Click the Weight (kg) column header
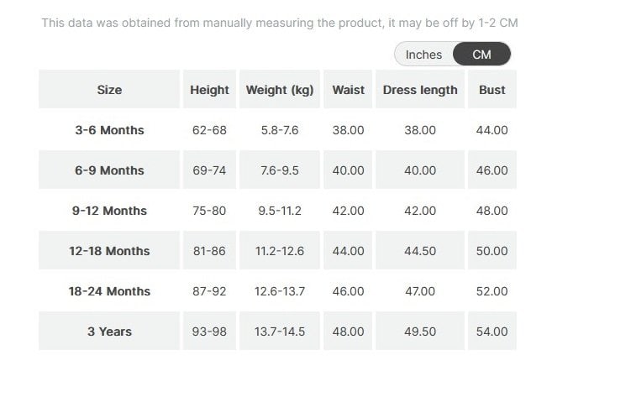Screen dimensions: 631x397 click(279, 90)
